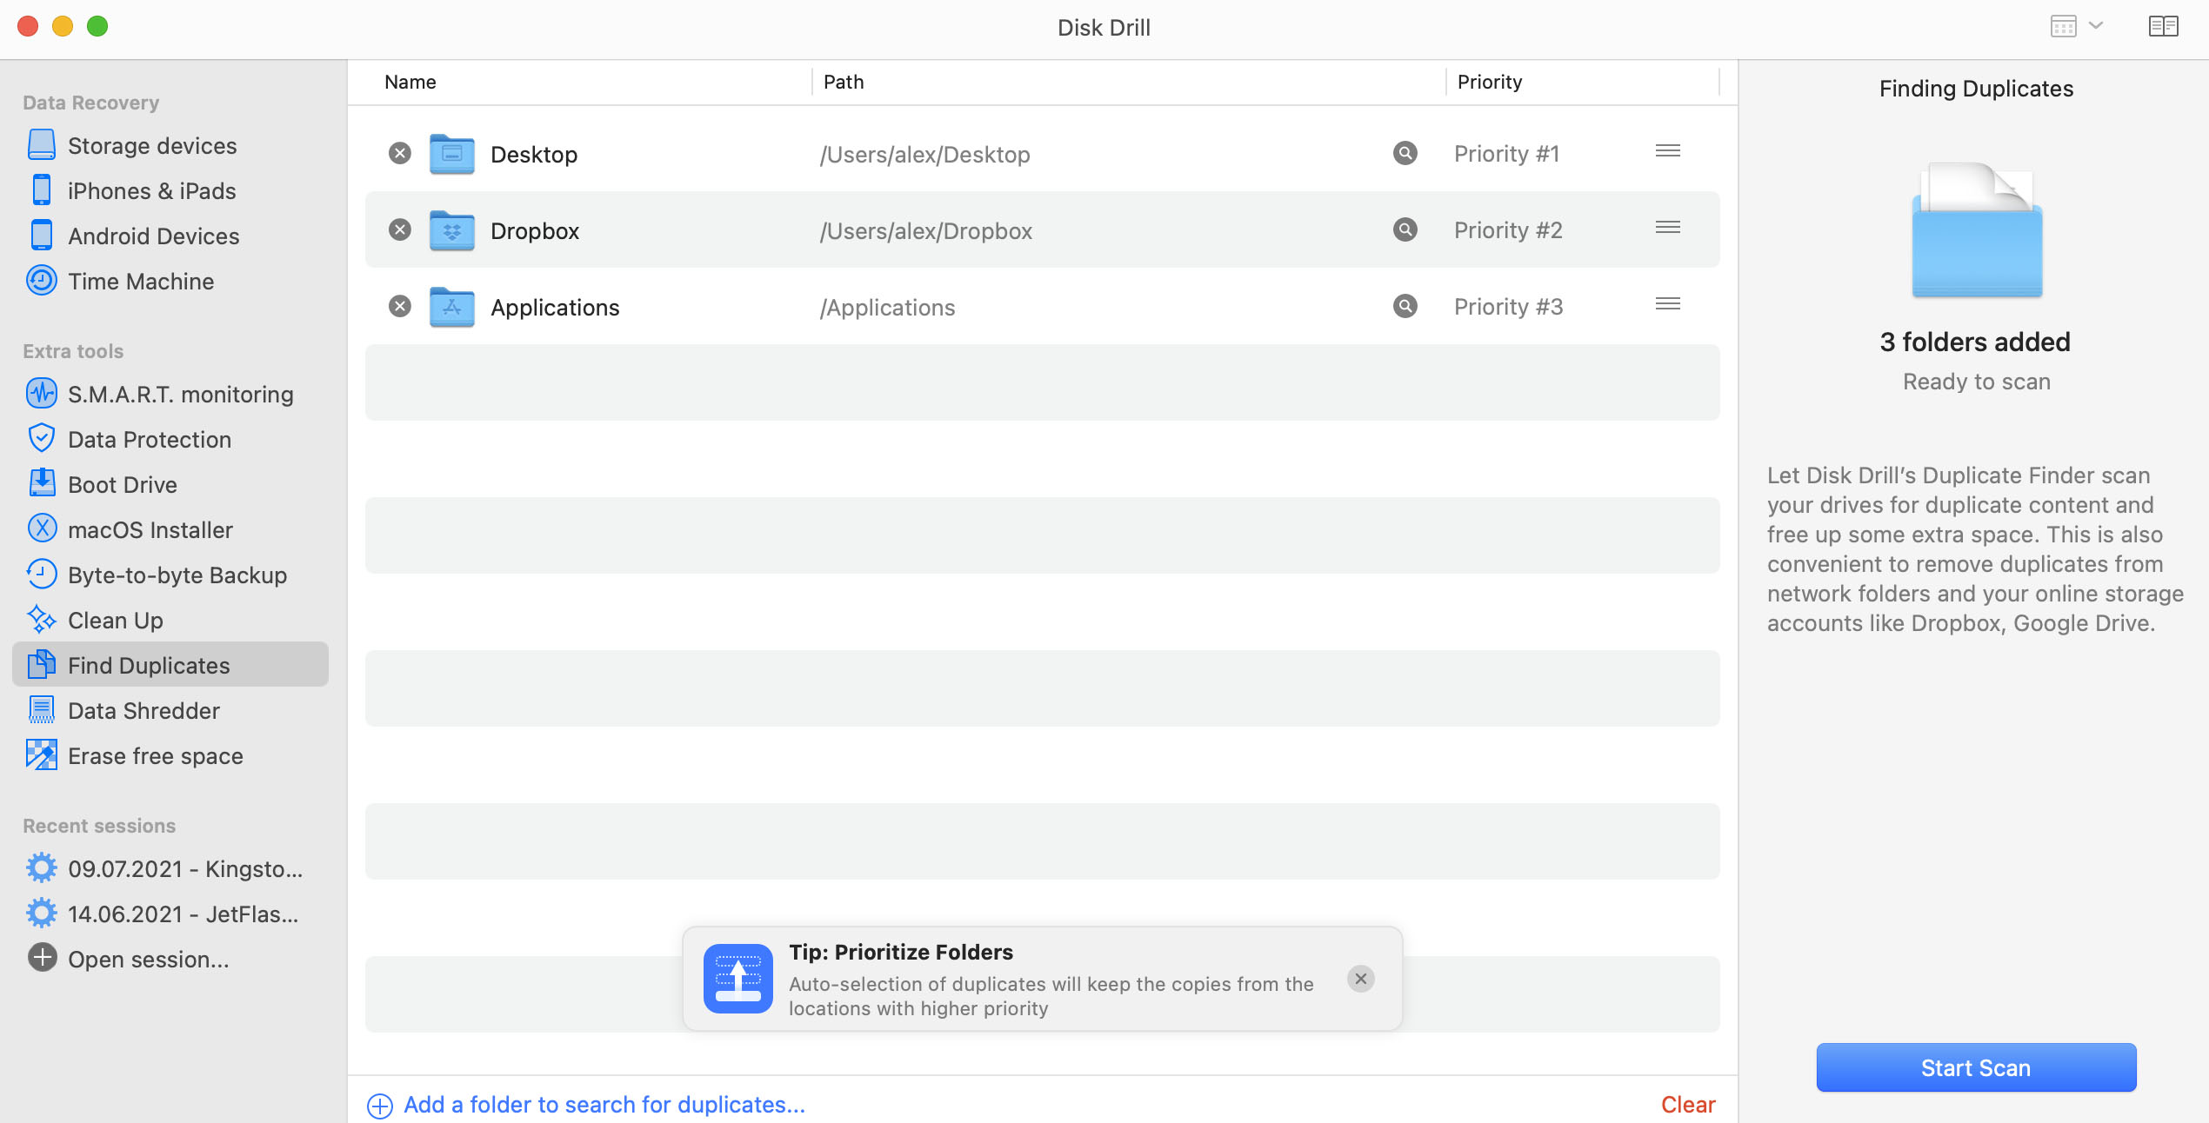Remove Applications folder from list
This screenshot has height=1123, width=2209.
click(x=400, y=307)
